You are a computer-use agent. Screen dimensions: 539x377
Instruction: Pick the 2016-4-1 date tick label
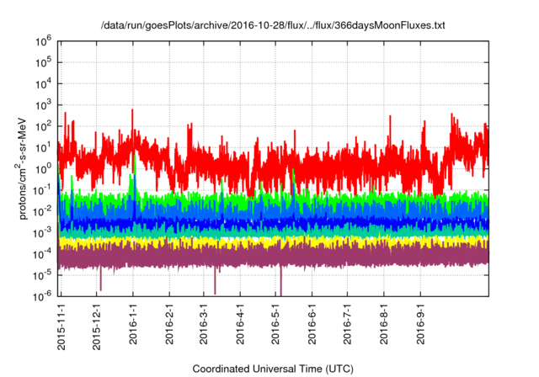[x=240, y=325]
